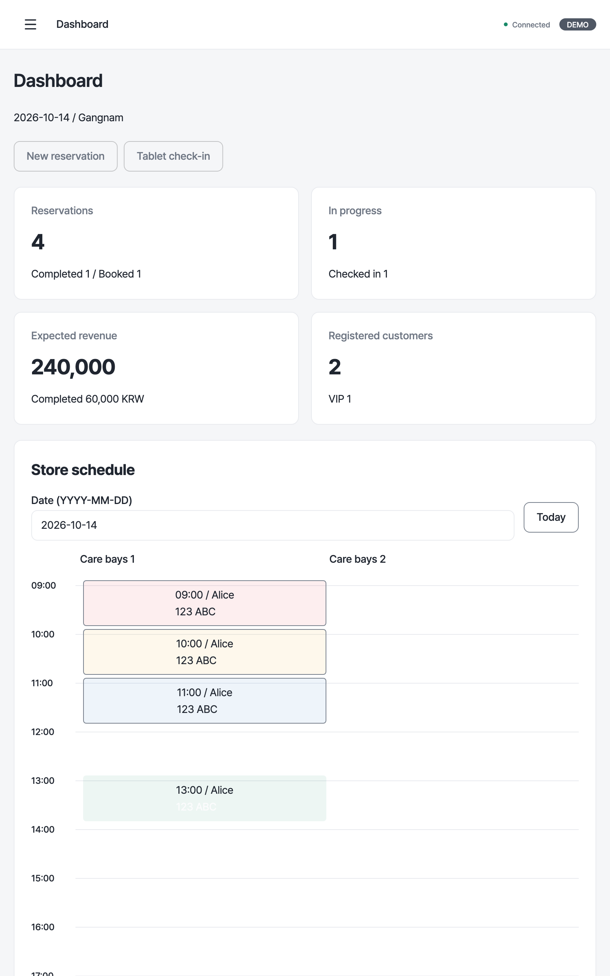Open the 11:00 Alice reservation block
Screen dimensions: 610x976
tap(205, 700)
